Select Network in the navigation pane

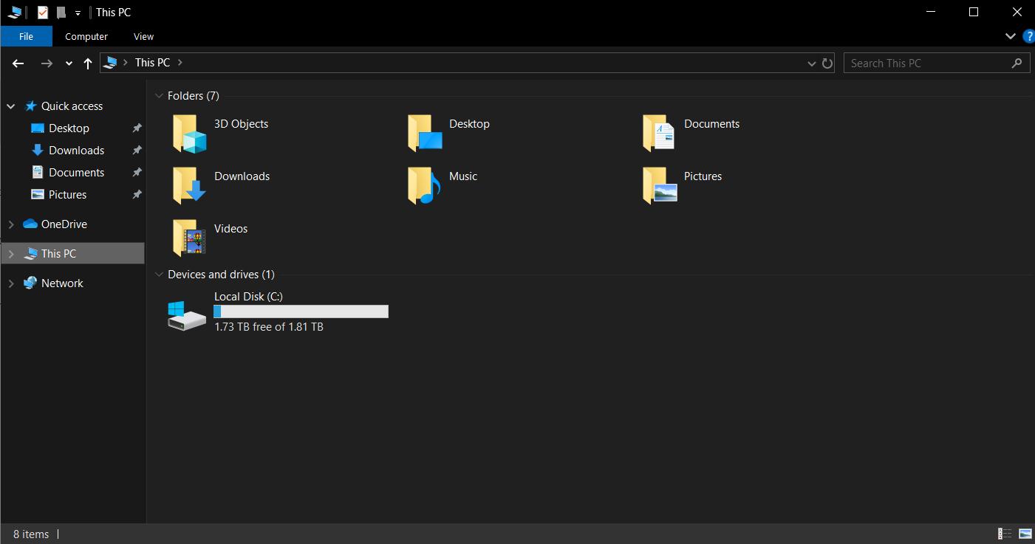[x=62, y=283]
